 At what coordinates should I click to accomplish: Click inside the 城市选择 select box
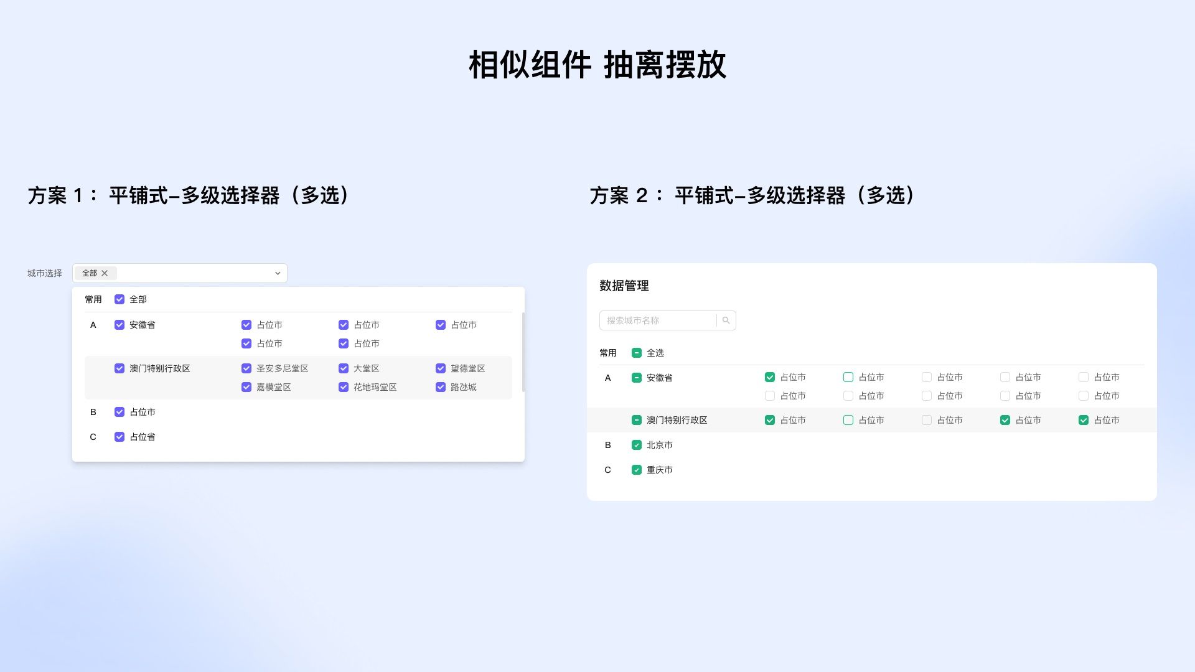point(180,273)
